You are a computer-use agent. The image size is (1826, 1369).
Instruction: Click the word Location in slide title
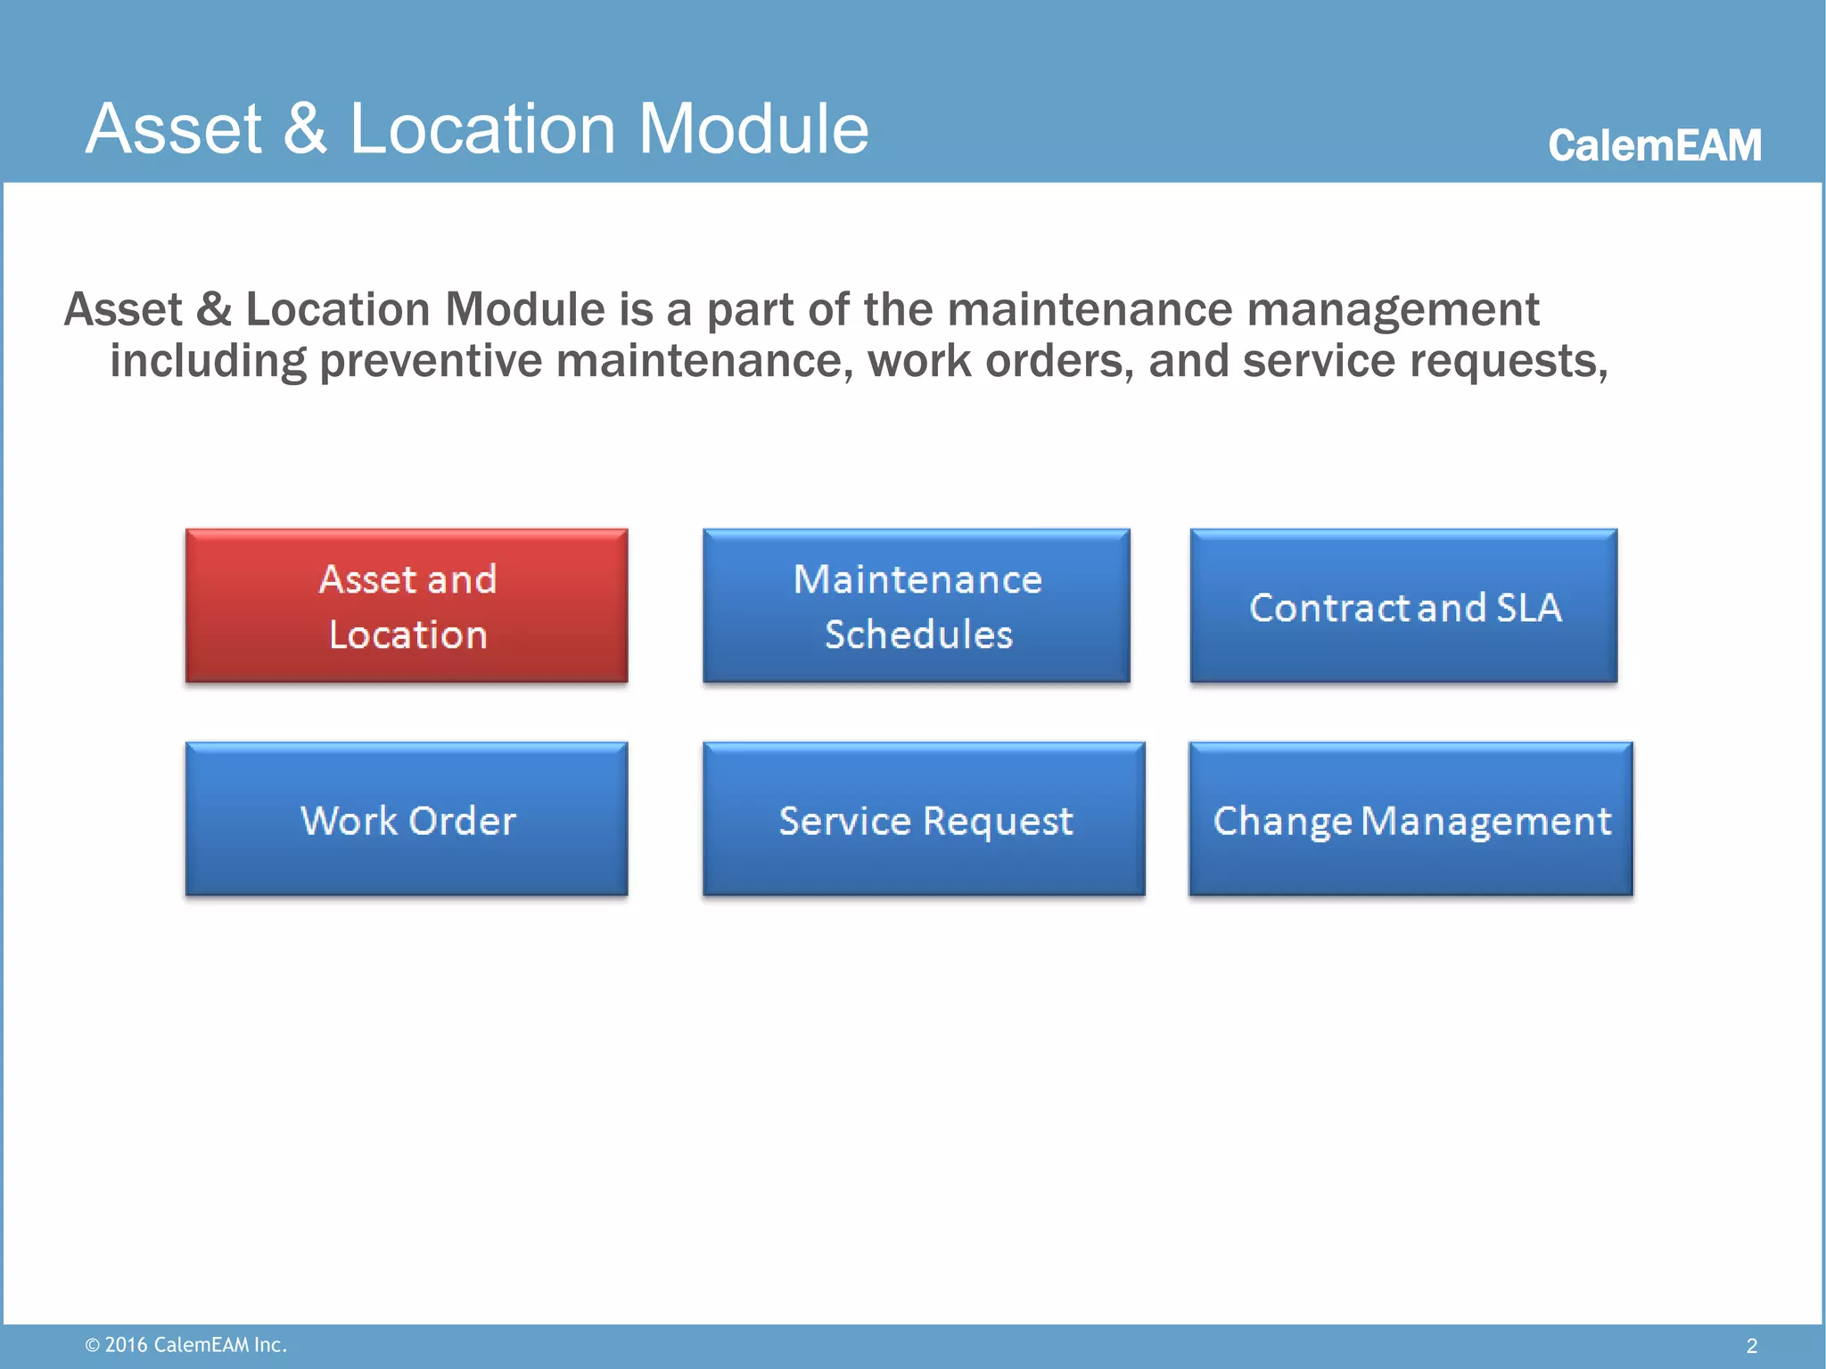(482, 128)
